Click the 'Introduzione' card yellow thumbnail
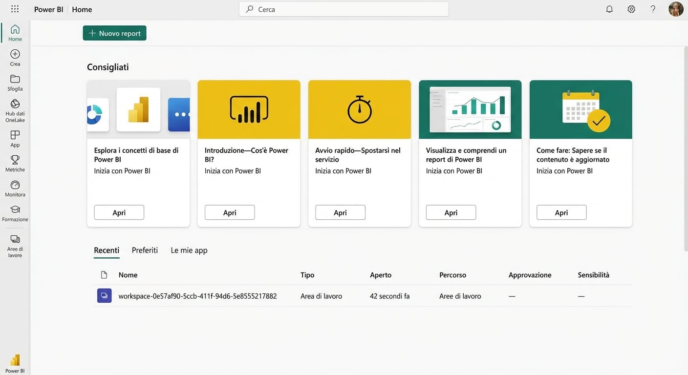The image size is (688, 375). pos(249,109)
